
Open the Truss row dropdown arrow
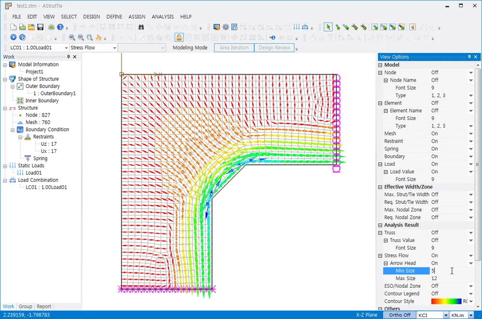(470, 233)
